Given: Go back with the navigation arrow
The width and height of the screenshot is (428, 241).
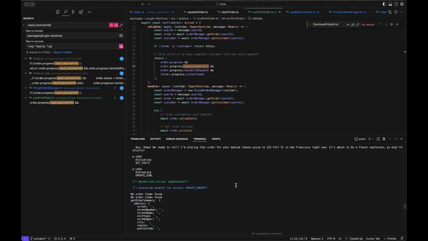Looking at the screenshot, I should 143,4.
